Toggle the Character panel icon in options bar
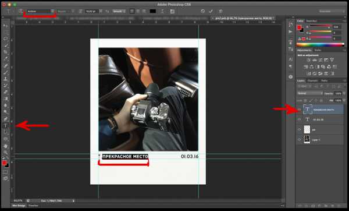The height and width of the screenshot is (211, 349). 172,11
